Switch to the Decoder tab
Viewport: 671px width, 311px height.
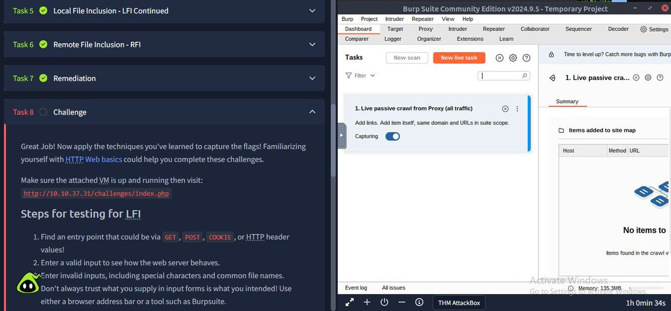tap(618, 29)
